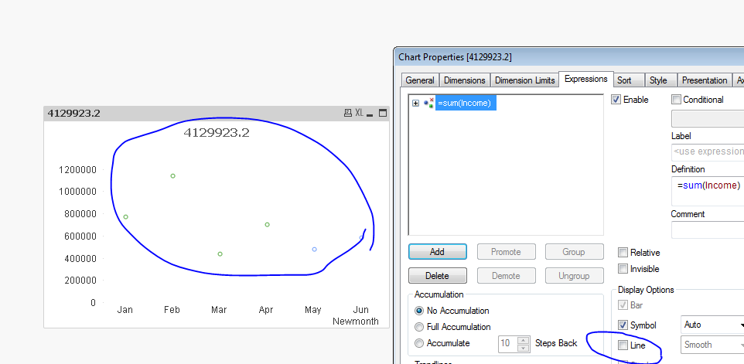Click the print icon in chart caption
This screenshot has height=364, width=744.
tap(348, 113)
